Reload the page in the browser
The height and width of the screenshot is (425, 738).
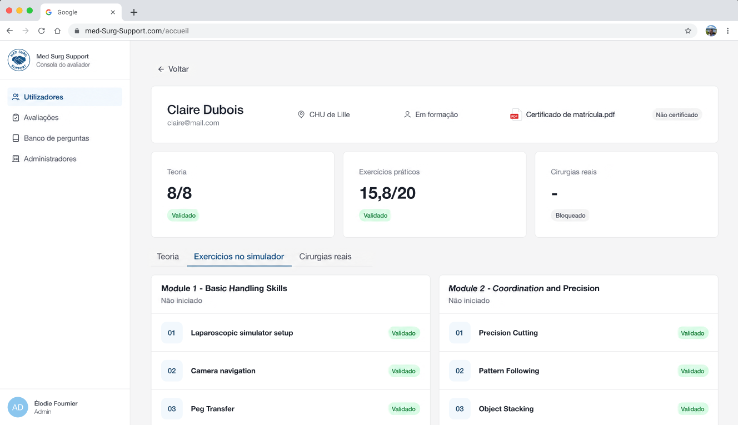(41, 31)
